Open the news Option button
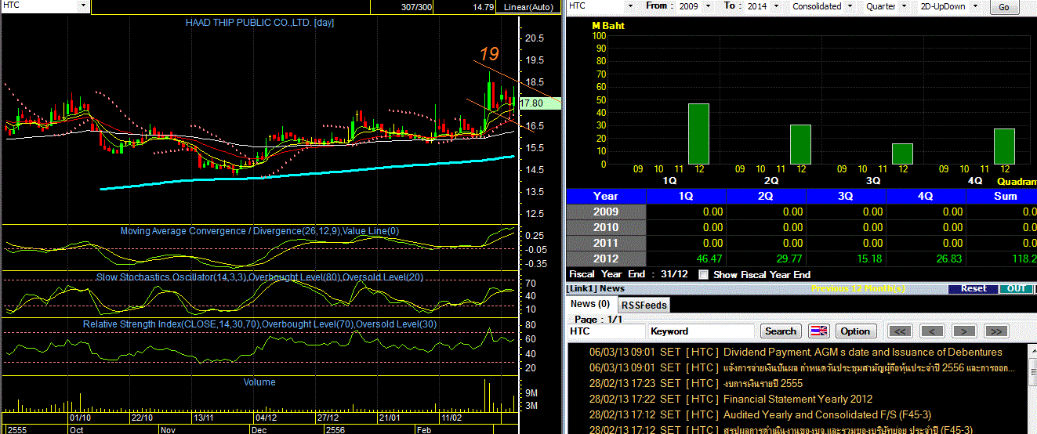1037x434 pixels. pos(855,331)
